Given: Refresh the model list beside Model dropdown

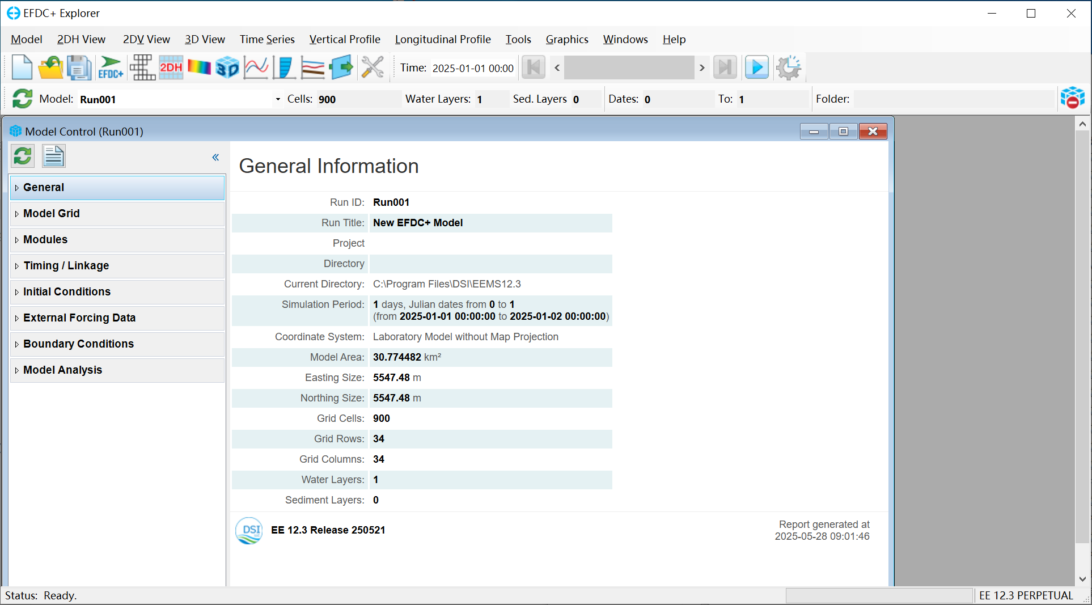Looking at the screenshot, I should pyautogui.click(x=23, y=99).
